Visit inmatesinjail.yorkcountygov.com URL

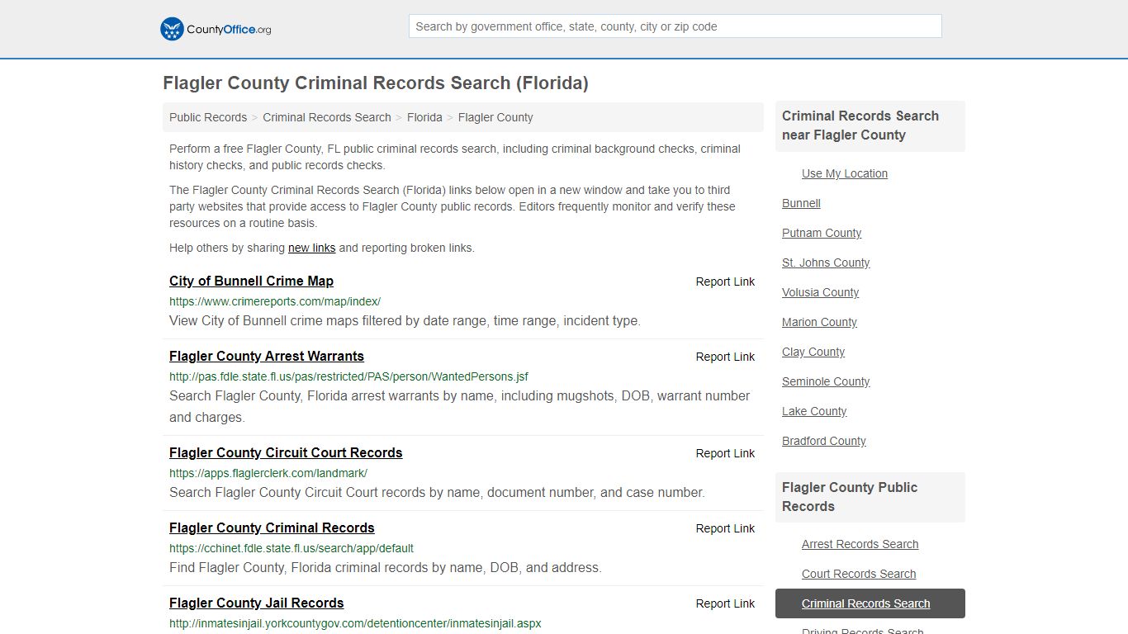click(355, 623)
